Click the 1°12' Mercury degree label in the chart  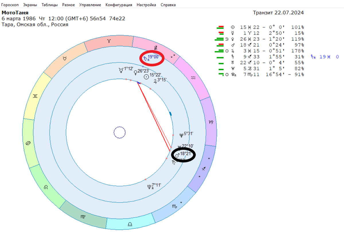[x=128, y=69]
